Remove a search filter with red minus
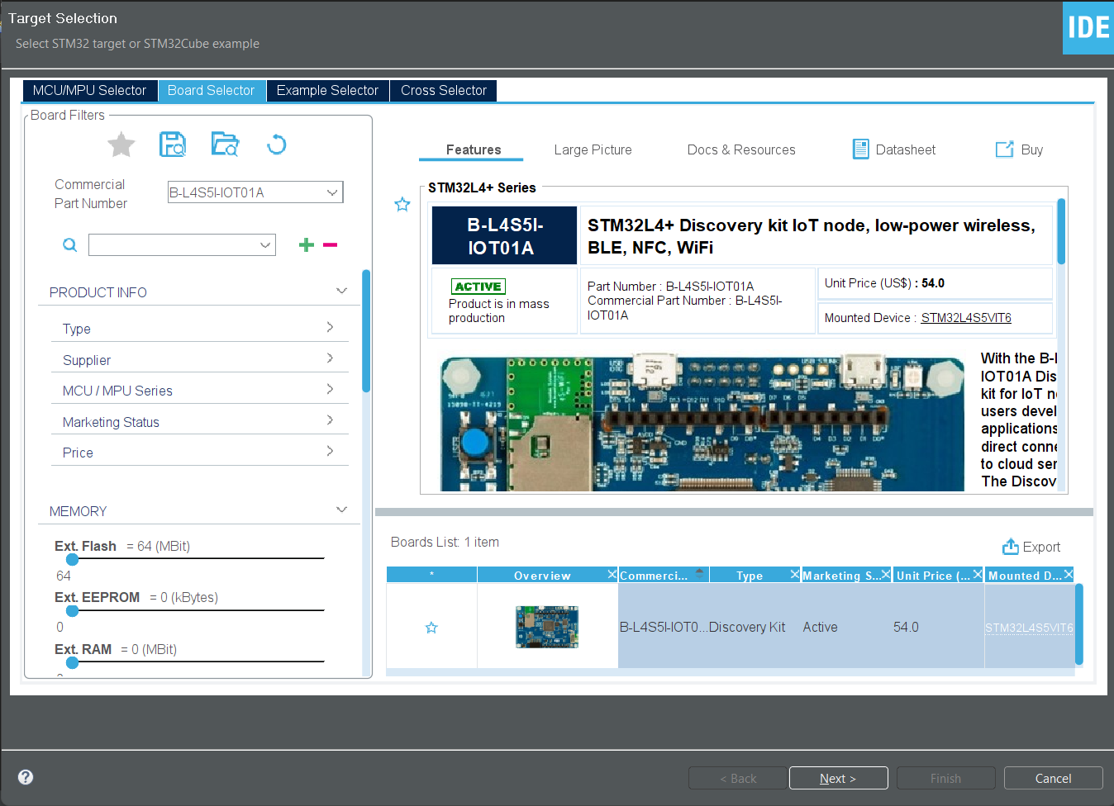Viewport: 1114px width, 806px height. [330, 244]
